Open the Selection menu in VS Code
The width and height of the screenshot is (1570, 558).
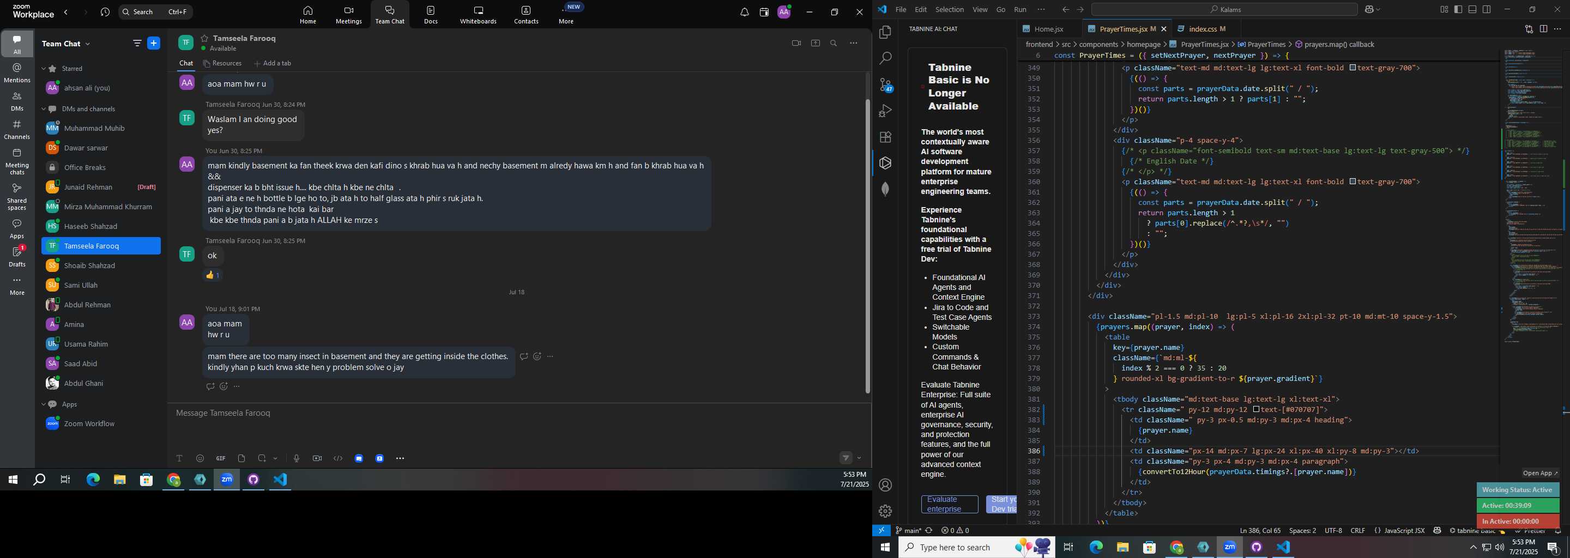click(x=950, y=9)
